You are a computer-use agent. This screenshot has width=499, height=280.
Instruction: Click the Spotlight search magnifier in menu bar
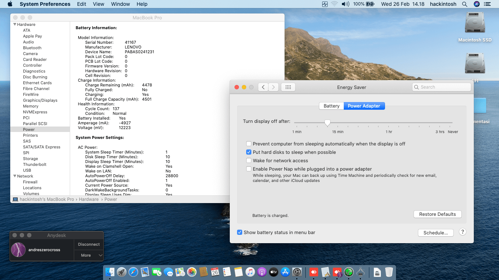tap(465, 4)
